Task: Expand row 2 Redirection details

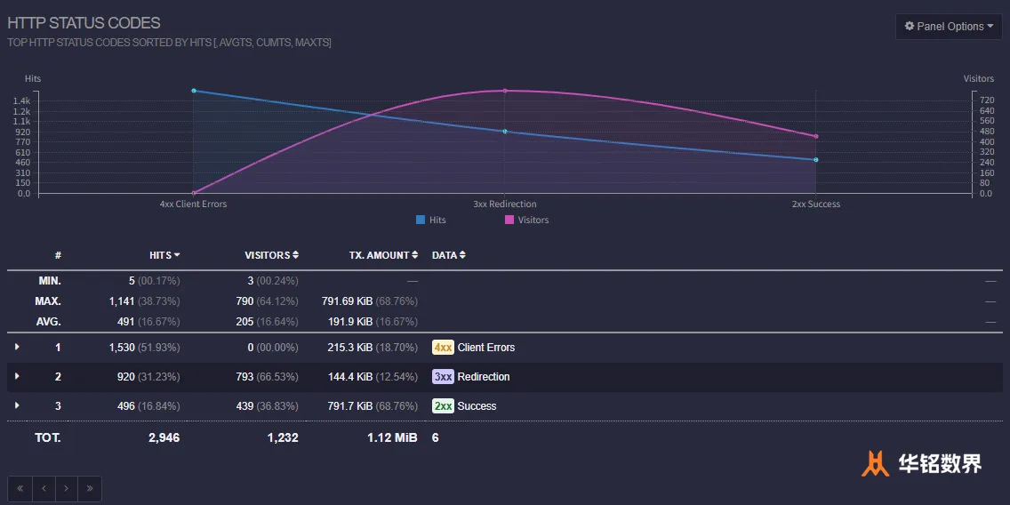Action: click(17, 376)
